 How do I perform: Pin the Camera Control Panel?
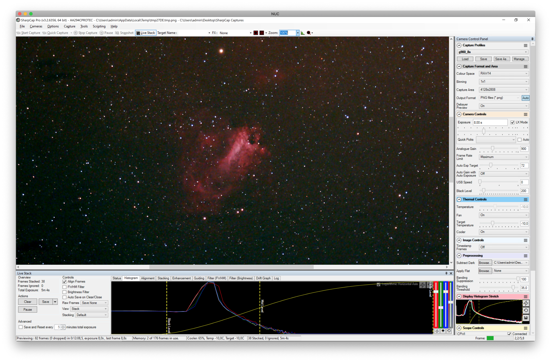pos(532,39)
